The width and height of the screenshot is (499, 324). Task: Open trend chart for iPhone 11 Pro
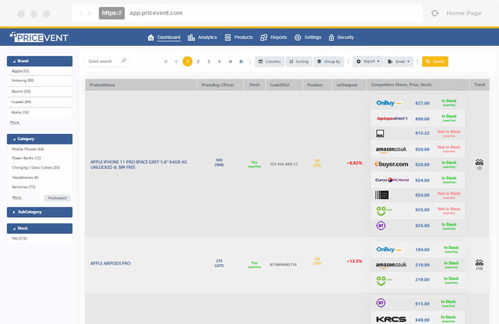coord(479,162)
